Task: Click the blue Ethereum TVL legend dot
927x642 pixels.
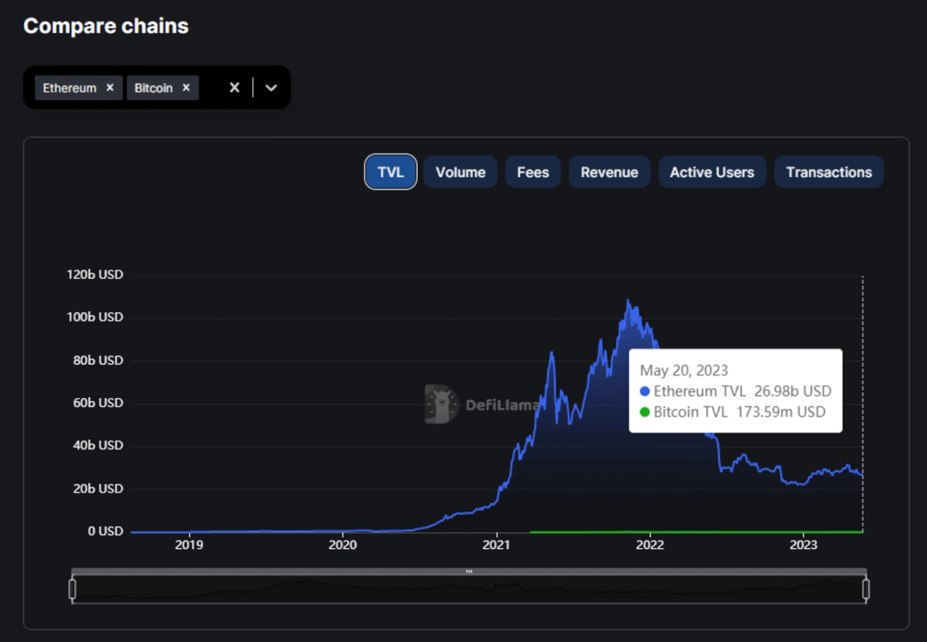Action: (644, 391)
